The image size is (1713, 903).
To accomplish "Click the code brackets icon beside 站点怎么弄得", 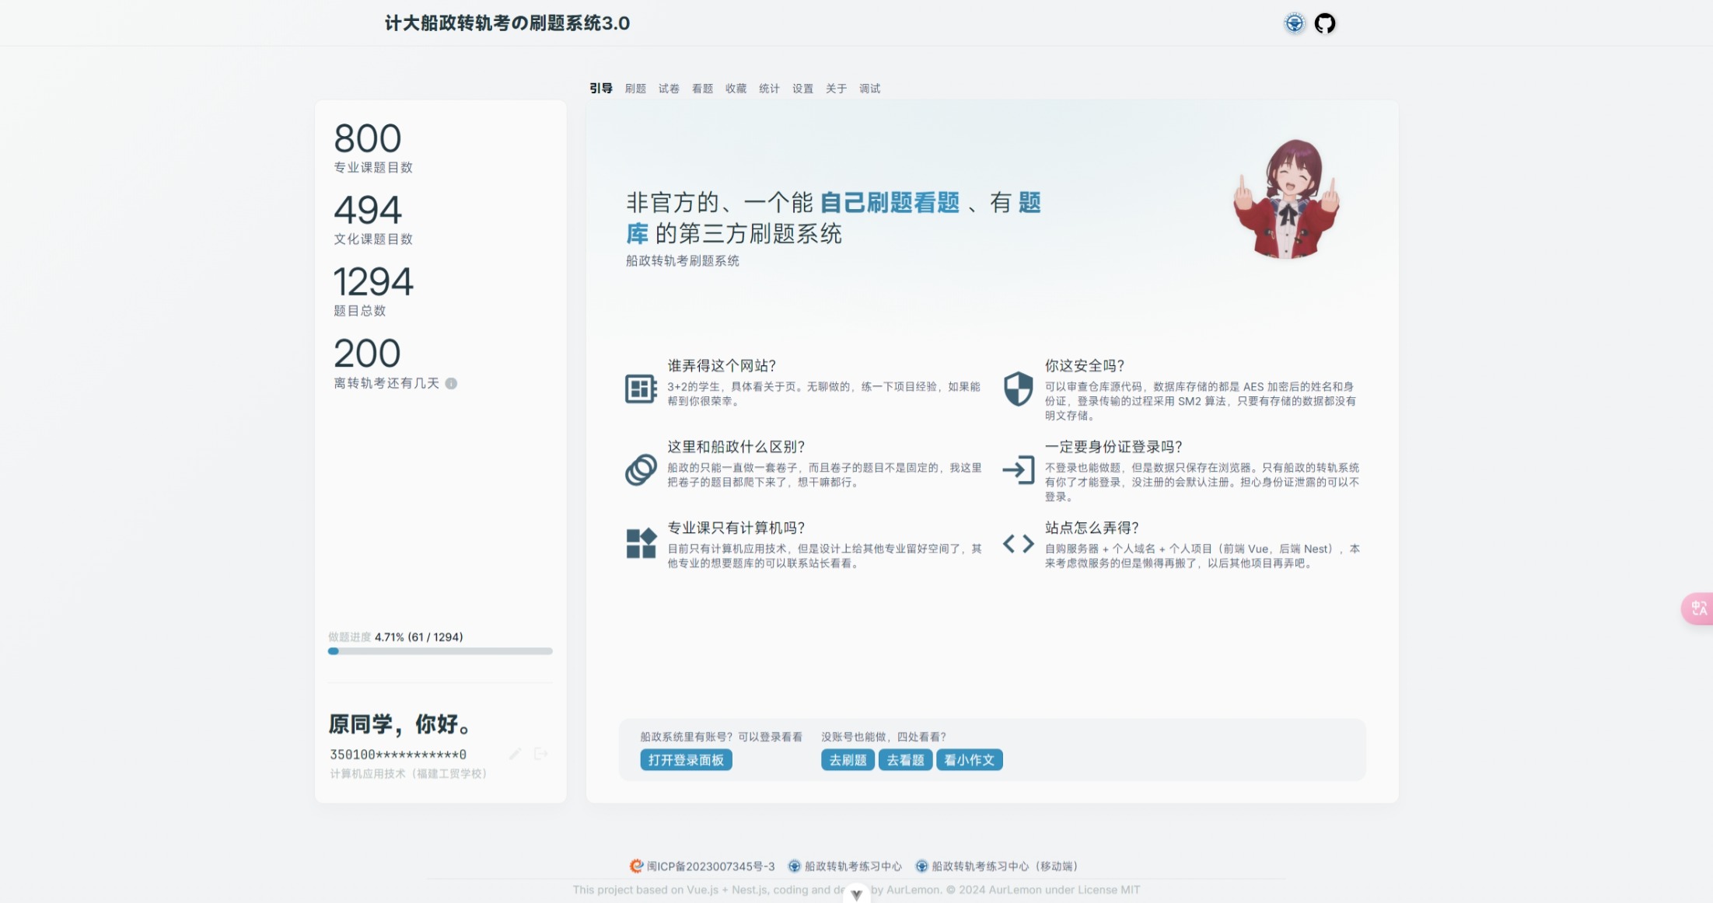I will pyautogui.click(x=1018, y=544).
